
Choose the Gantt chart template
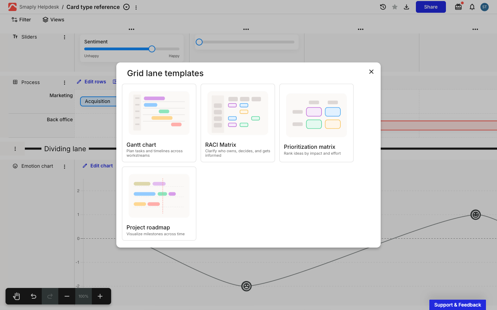click(x=159, y=123)
